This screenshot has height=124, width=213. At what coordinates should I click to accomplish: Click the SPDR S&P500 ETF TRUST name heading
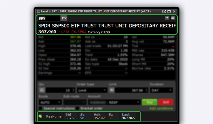click(x=107, y=26)
